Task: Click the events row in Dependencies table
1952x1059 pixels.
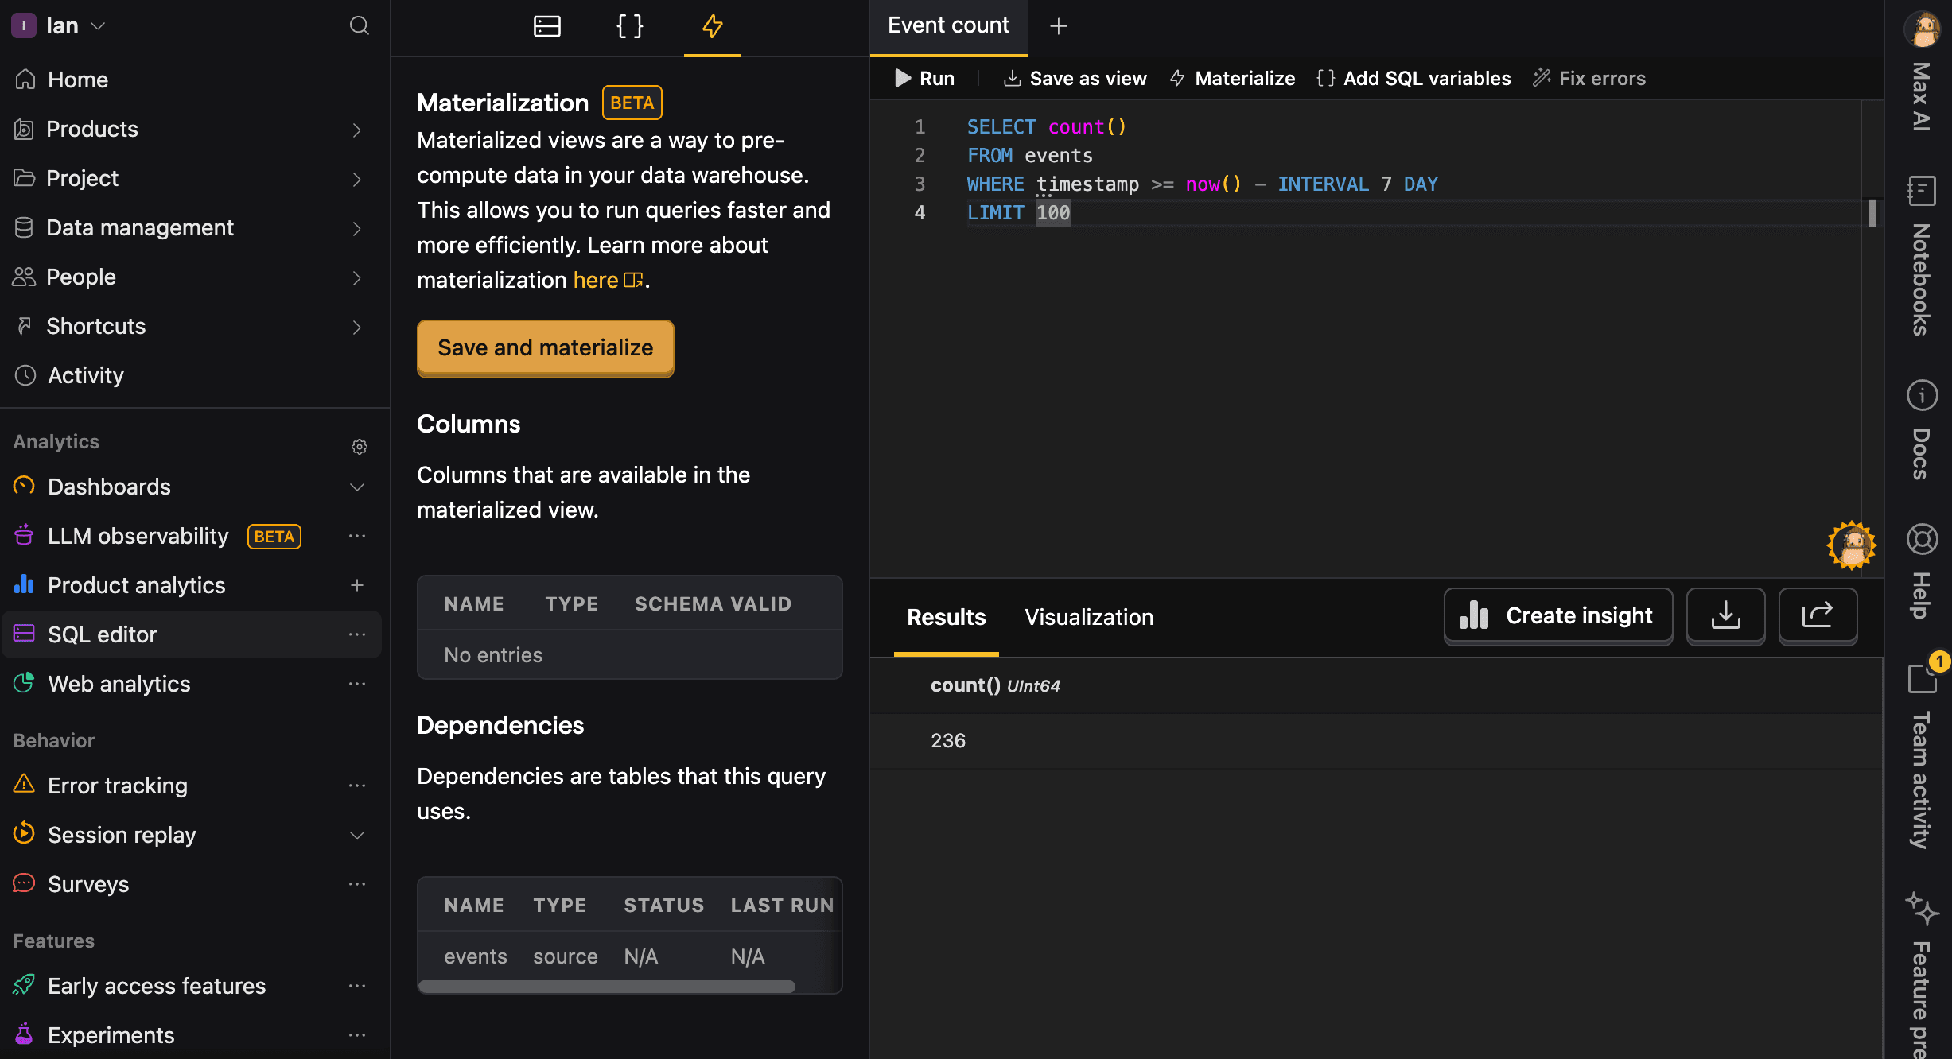Action: pyautogui.click(x=629, y=956)
